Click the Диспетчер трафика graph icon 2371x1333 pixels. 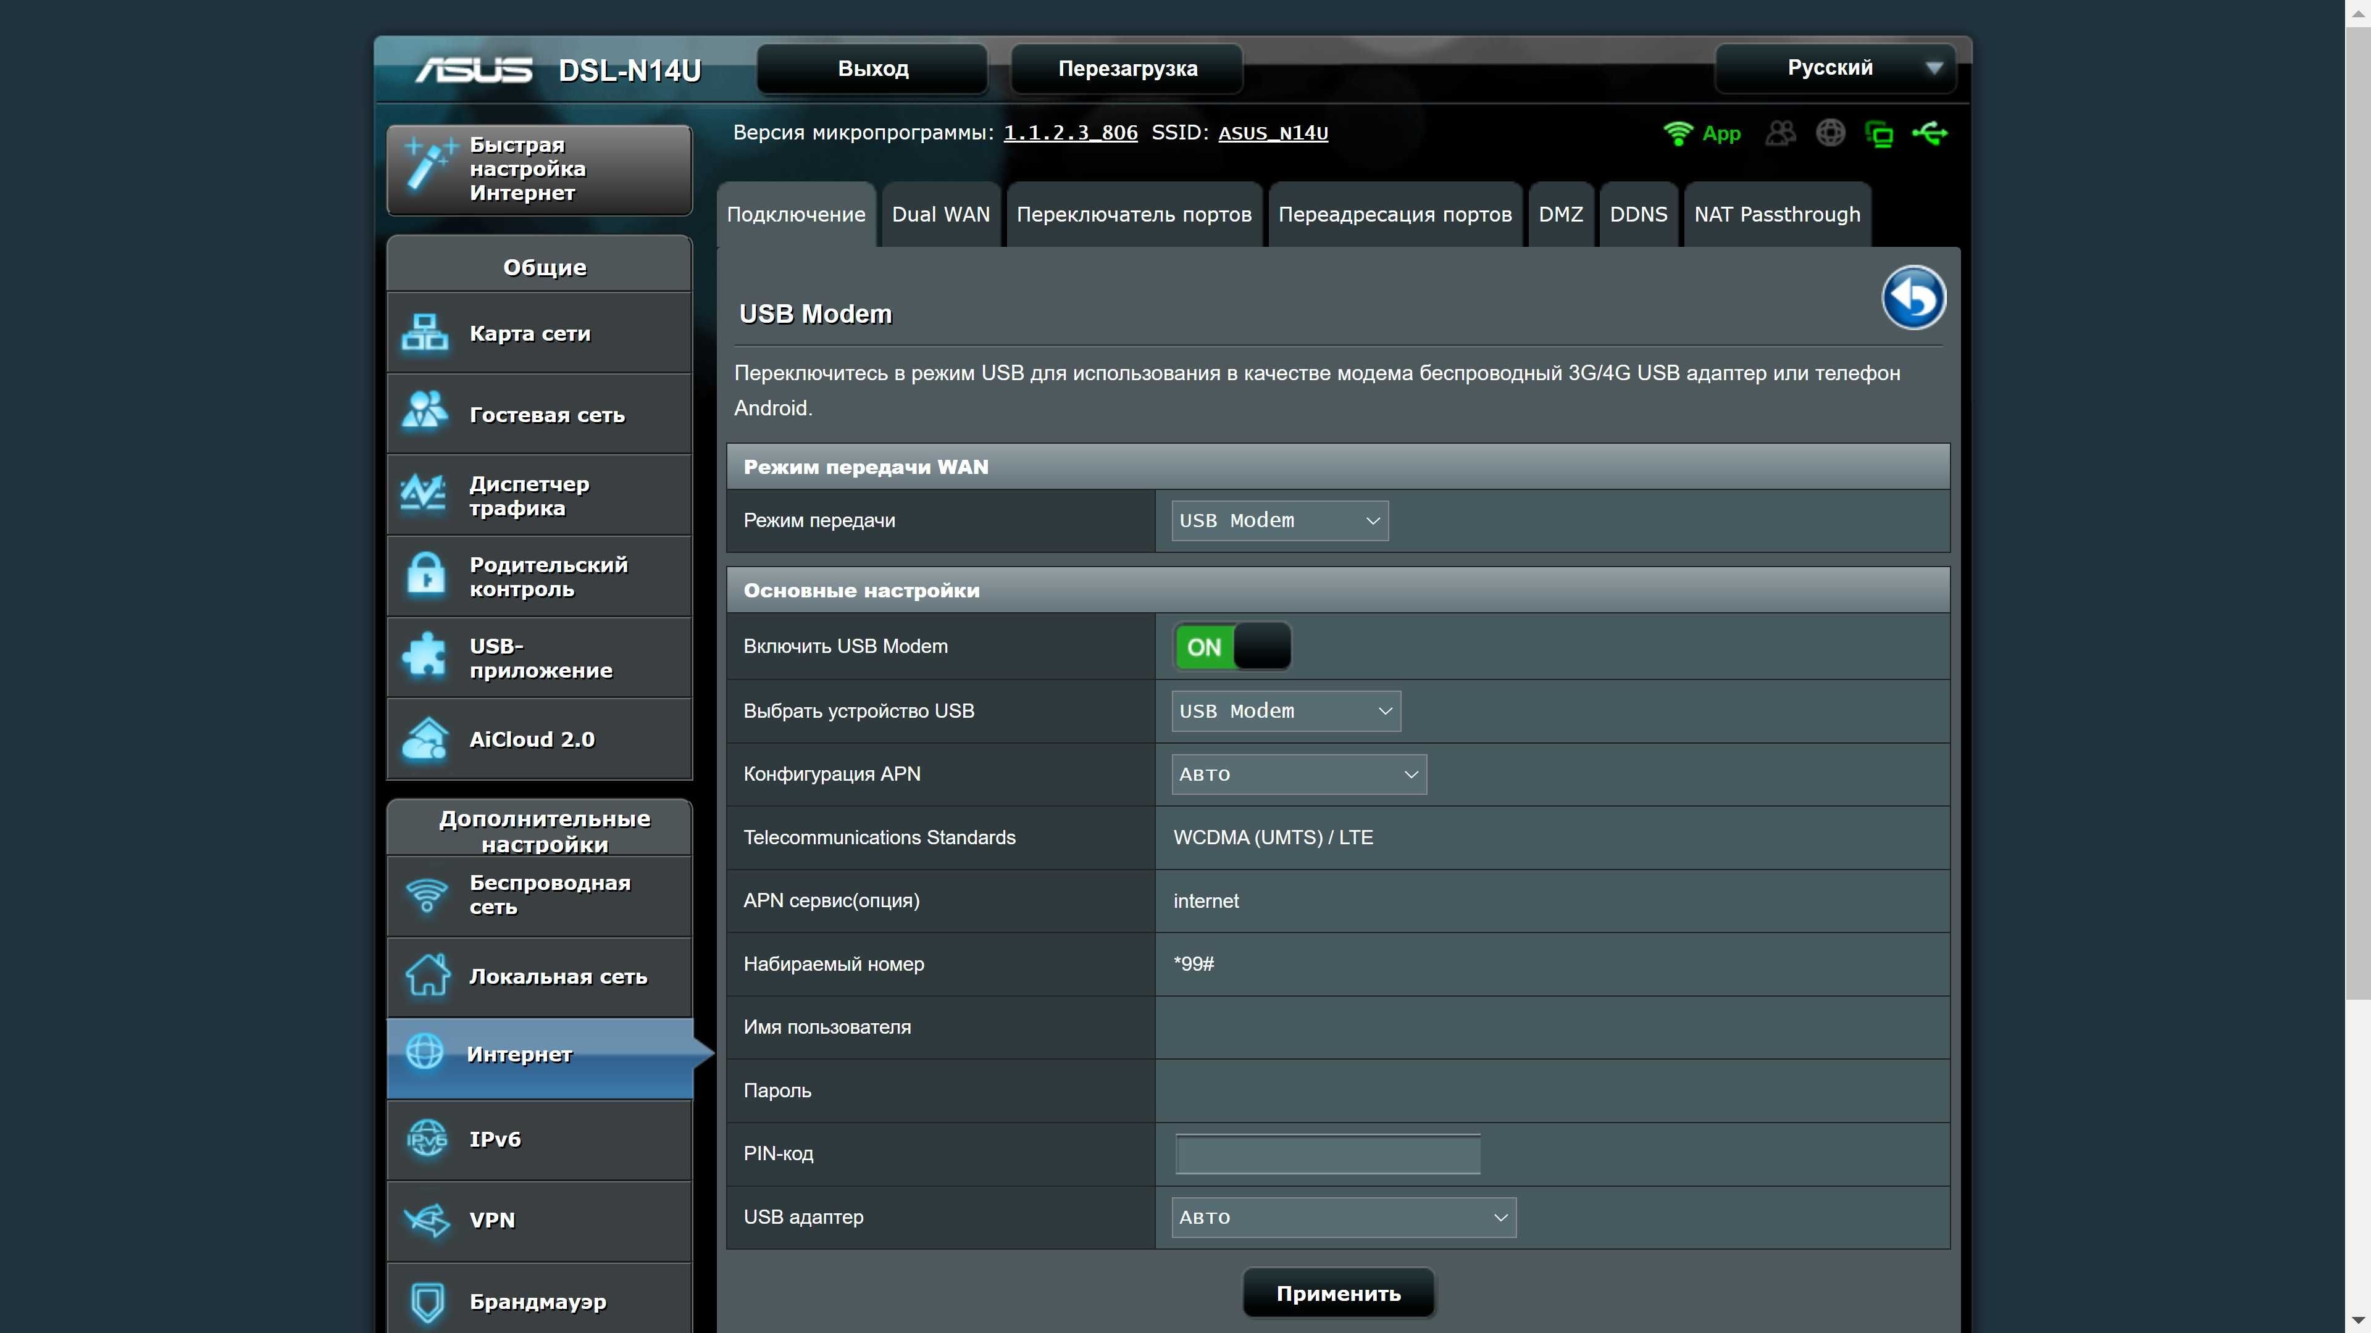424,494
